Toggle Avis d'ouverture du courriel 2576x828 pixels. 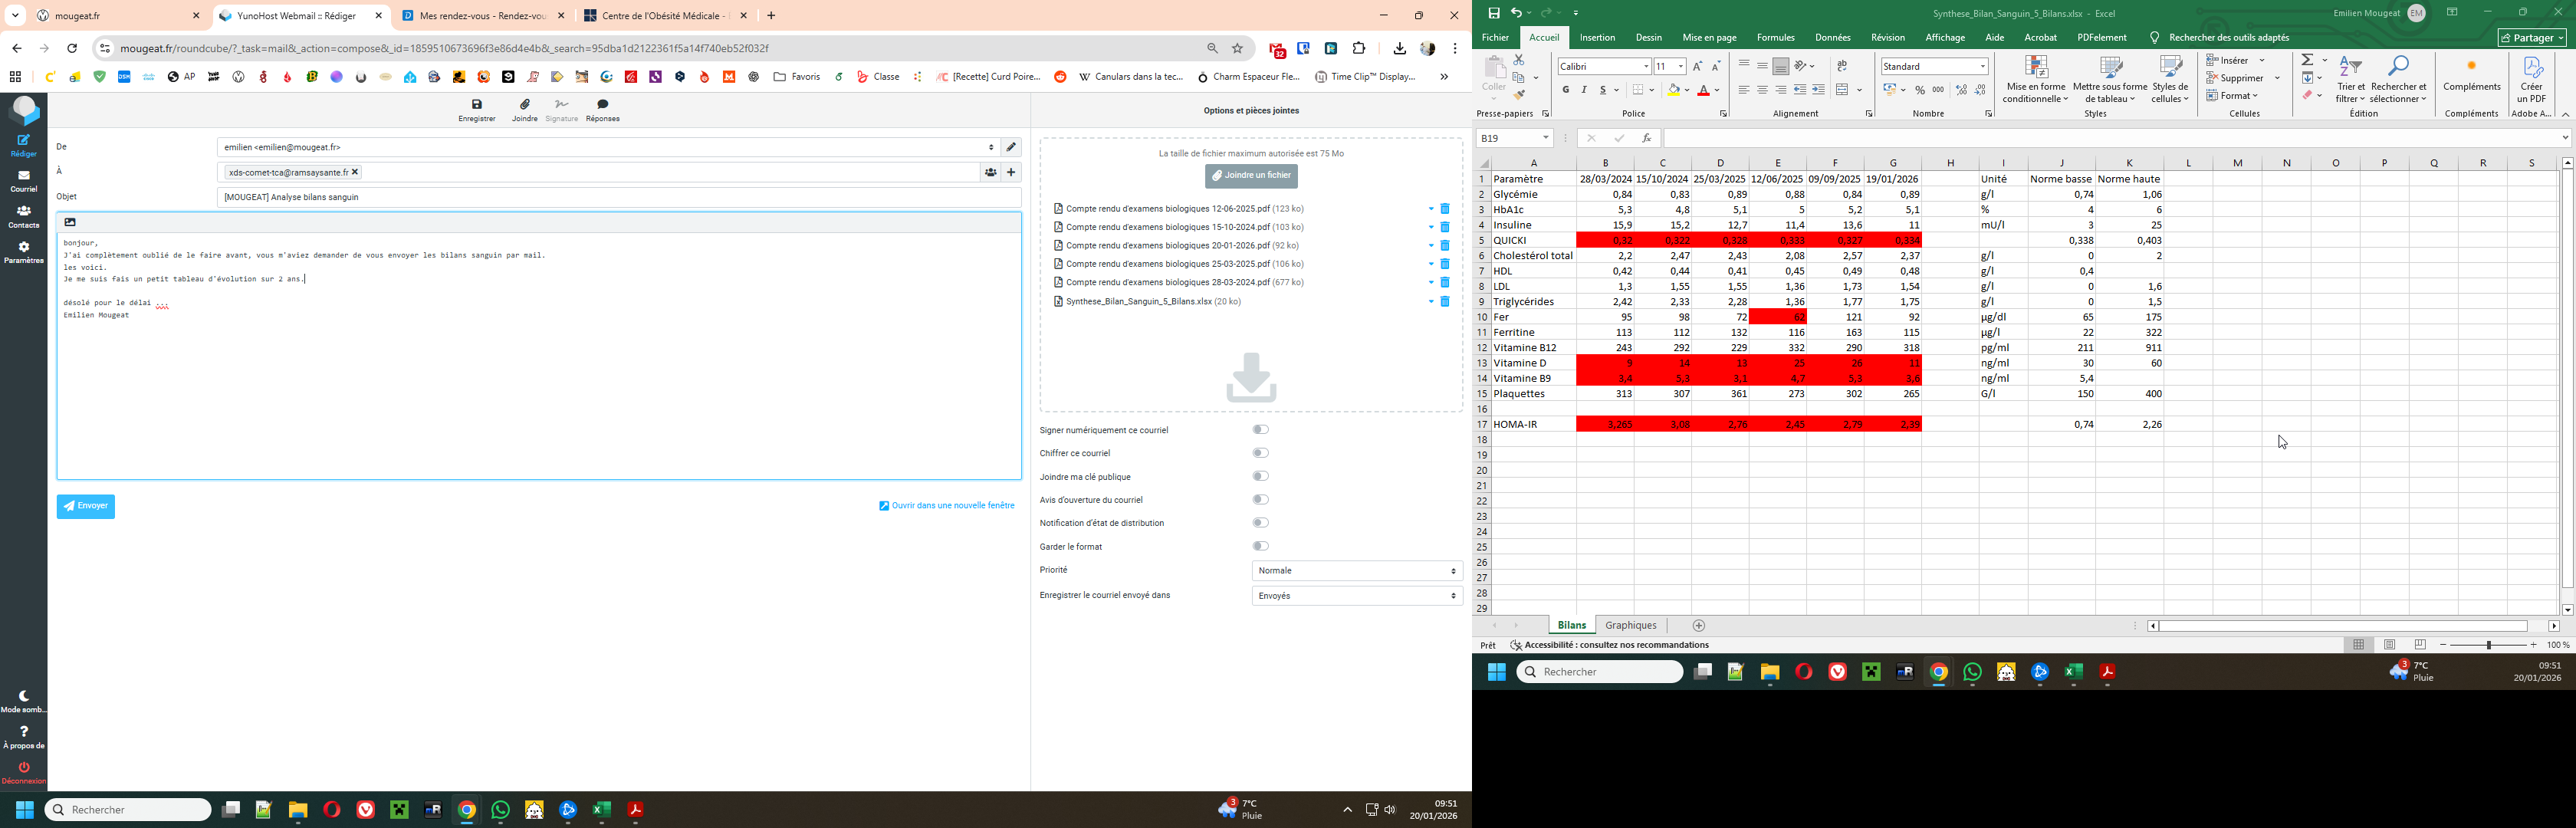(x=1261, y=500)
